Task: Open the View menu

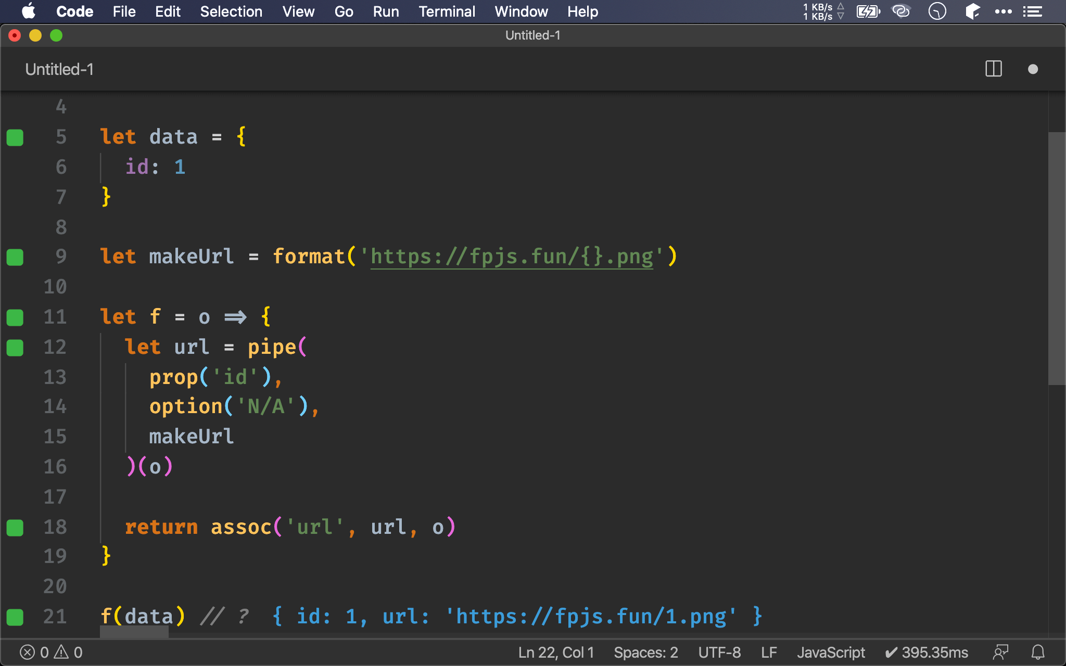Action: [298, 11]
